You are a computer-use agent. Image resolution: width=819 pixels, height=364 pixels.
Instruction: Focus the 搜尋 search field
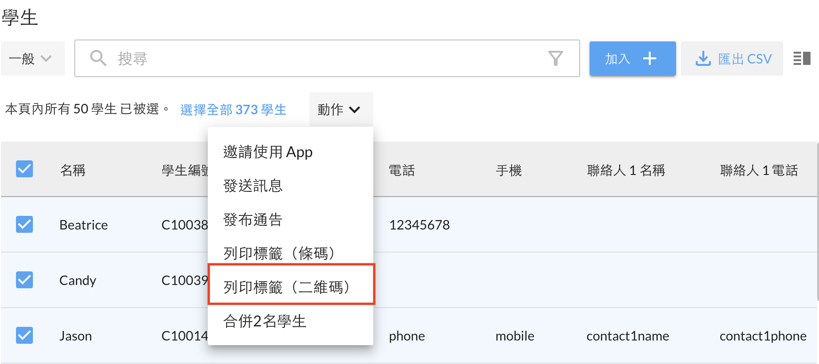pyautogui.click(x=324, y=58)
